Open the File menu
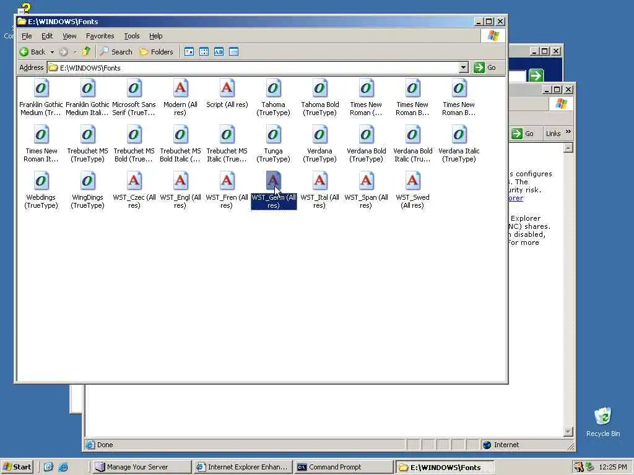Image resolution: width=634 pixels, height=475 pixels. (x=27, y=36)
